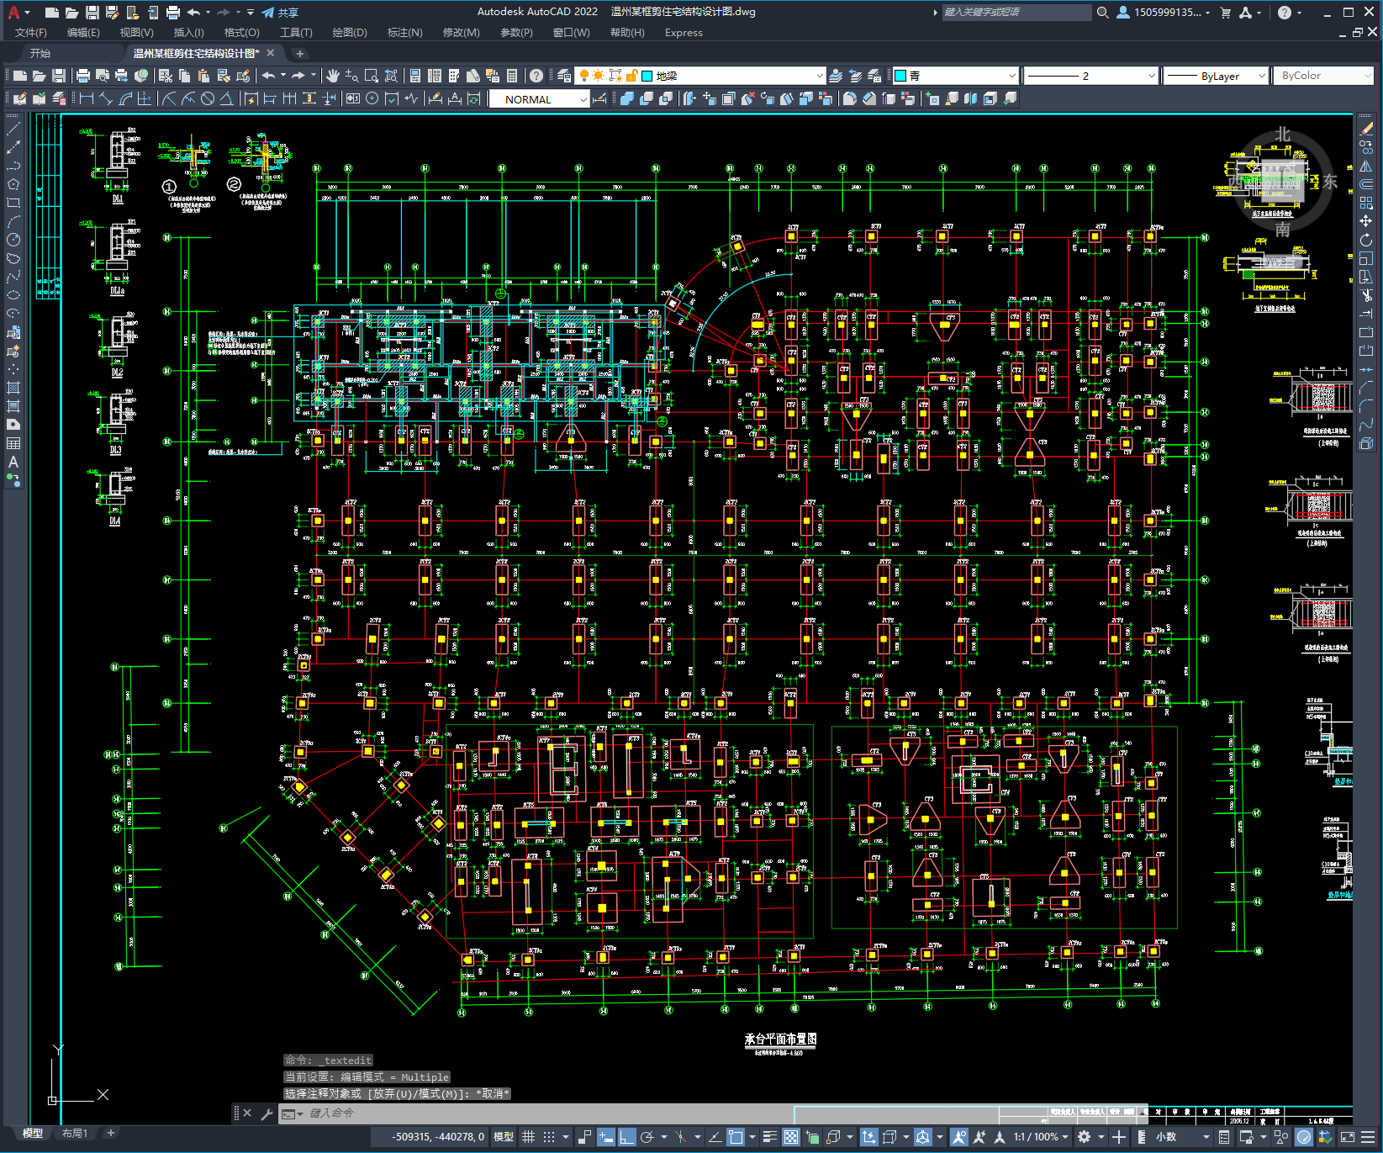Viewport: 1383px width, 1153px height.
Task: Open the linetype dropdown showing 2
Action: tap(1091, 76)
